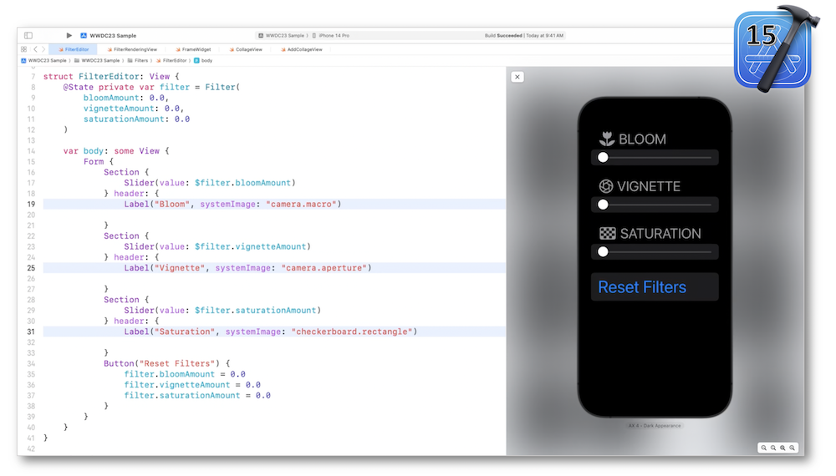Open the FrameWidget tab

[193, 49]
